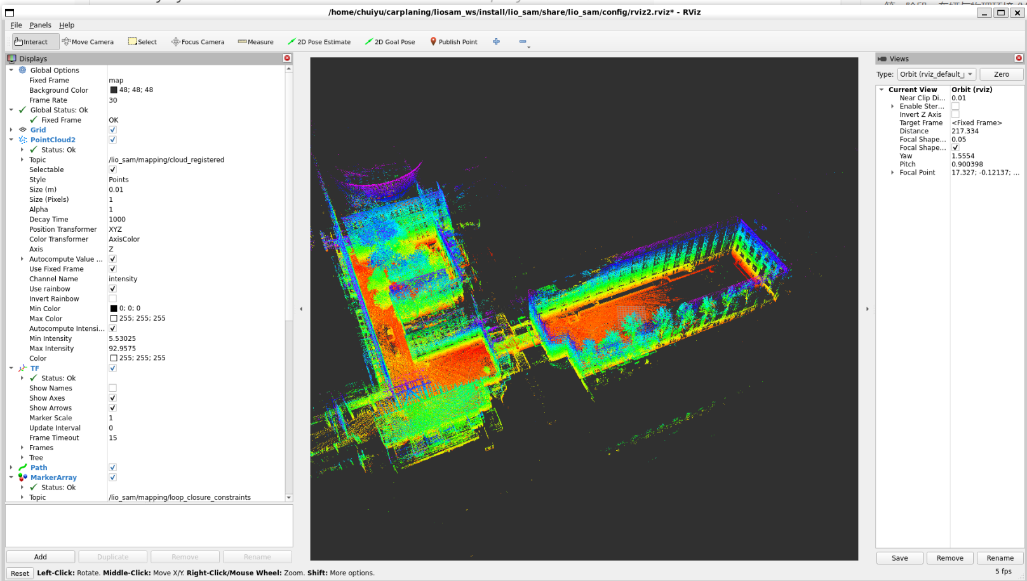Collapse the PointCloud2 display entry
Image resolution: width=1027 pixels, height=581 pixels.
pos(11,140)
